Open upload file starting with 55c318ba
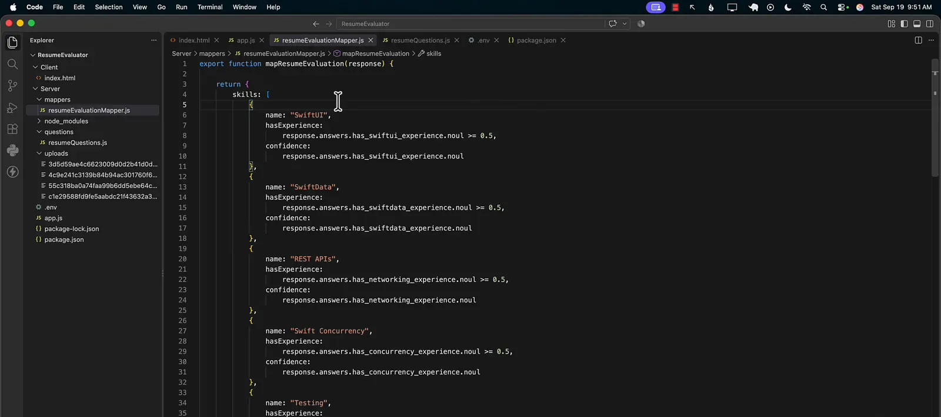941x417 pixels. coord(102,186)
